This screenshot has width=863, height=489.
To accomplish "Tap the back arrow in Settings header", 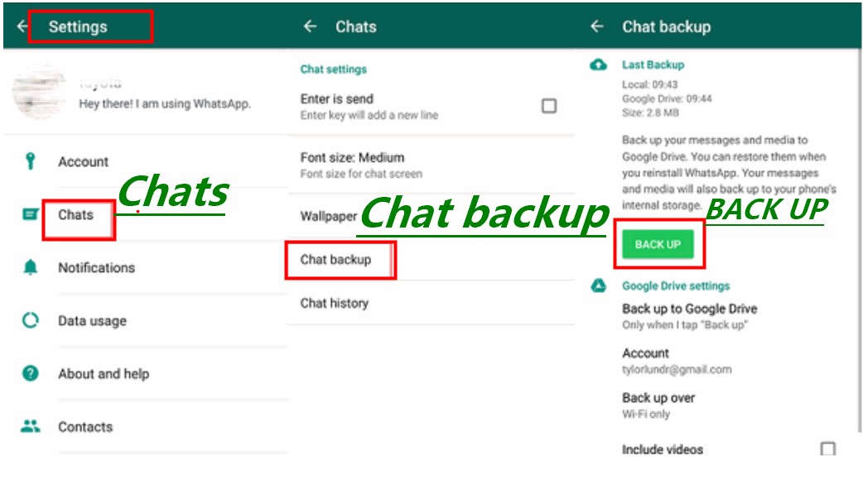I will pos(21,26).
